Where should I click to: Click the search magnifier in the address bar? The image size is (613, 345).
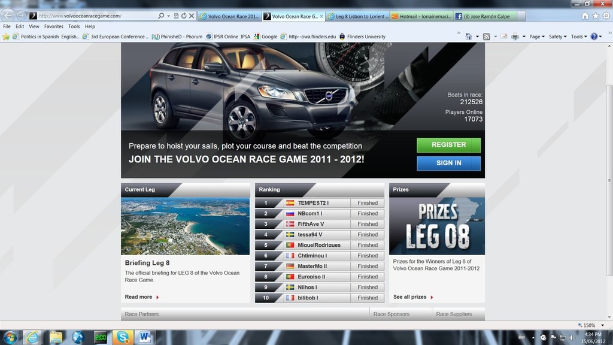[x=161, y=16]
